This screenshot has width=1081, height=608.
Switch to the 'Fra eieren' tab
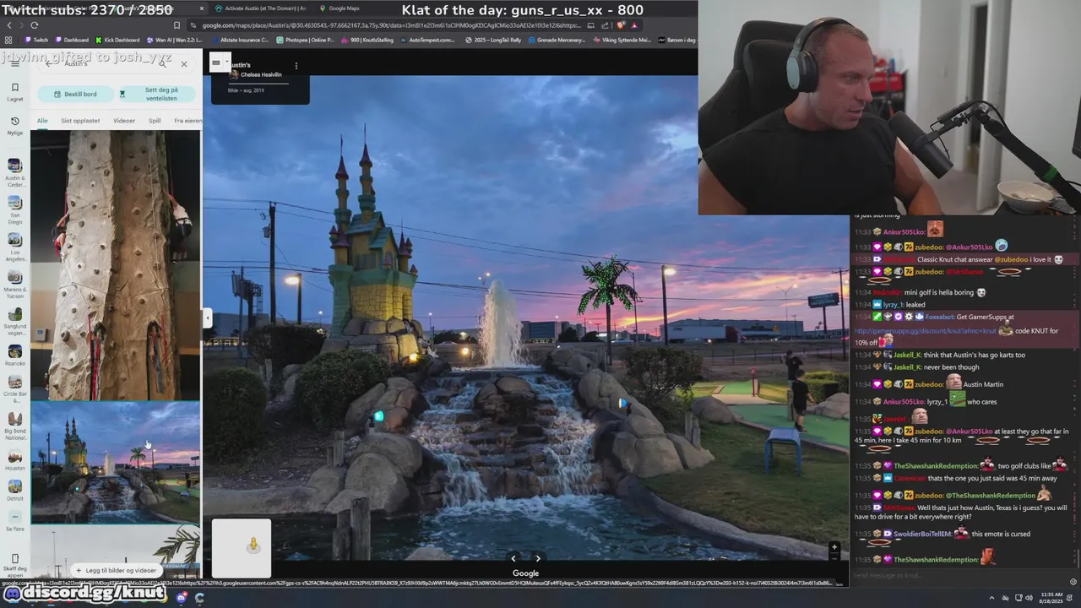coord(187,121)
